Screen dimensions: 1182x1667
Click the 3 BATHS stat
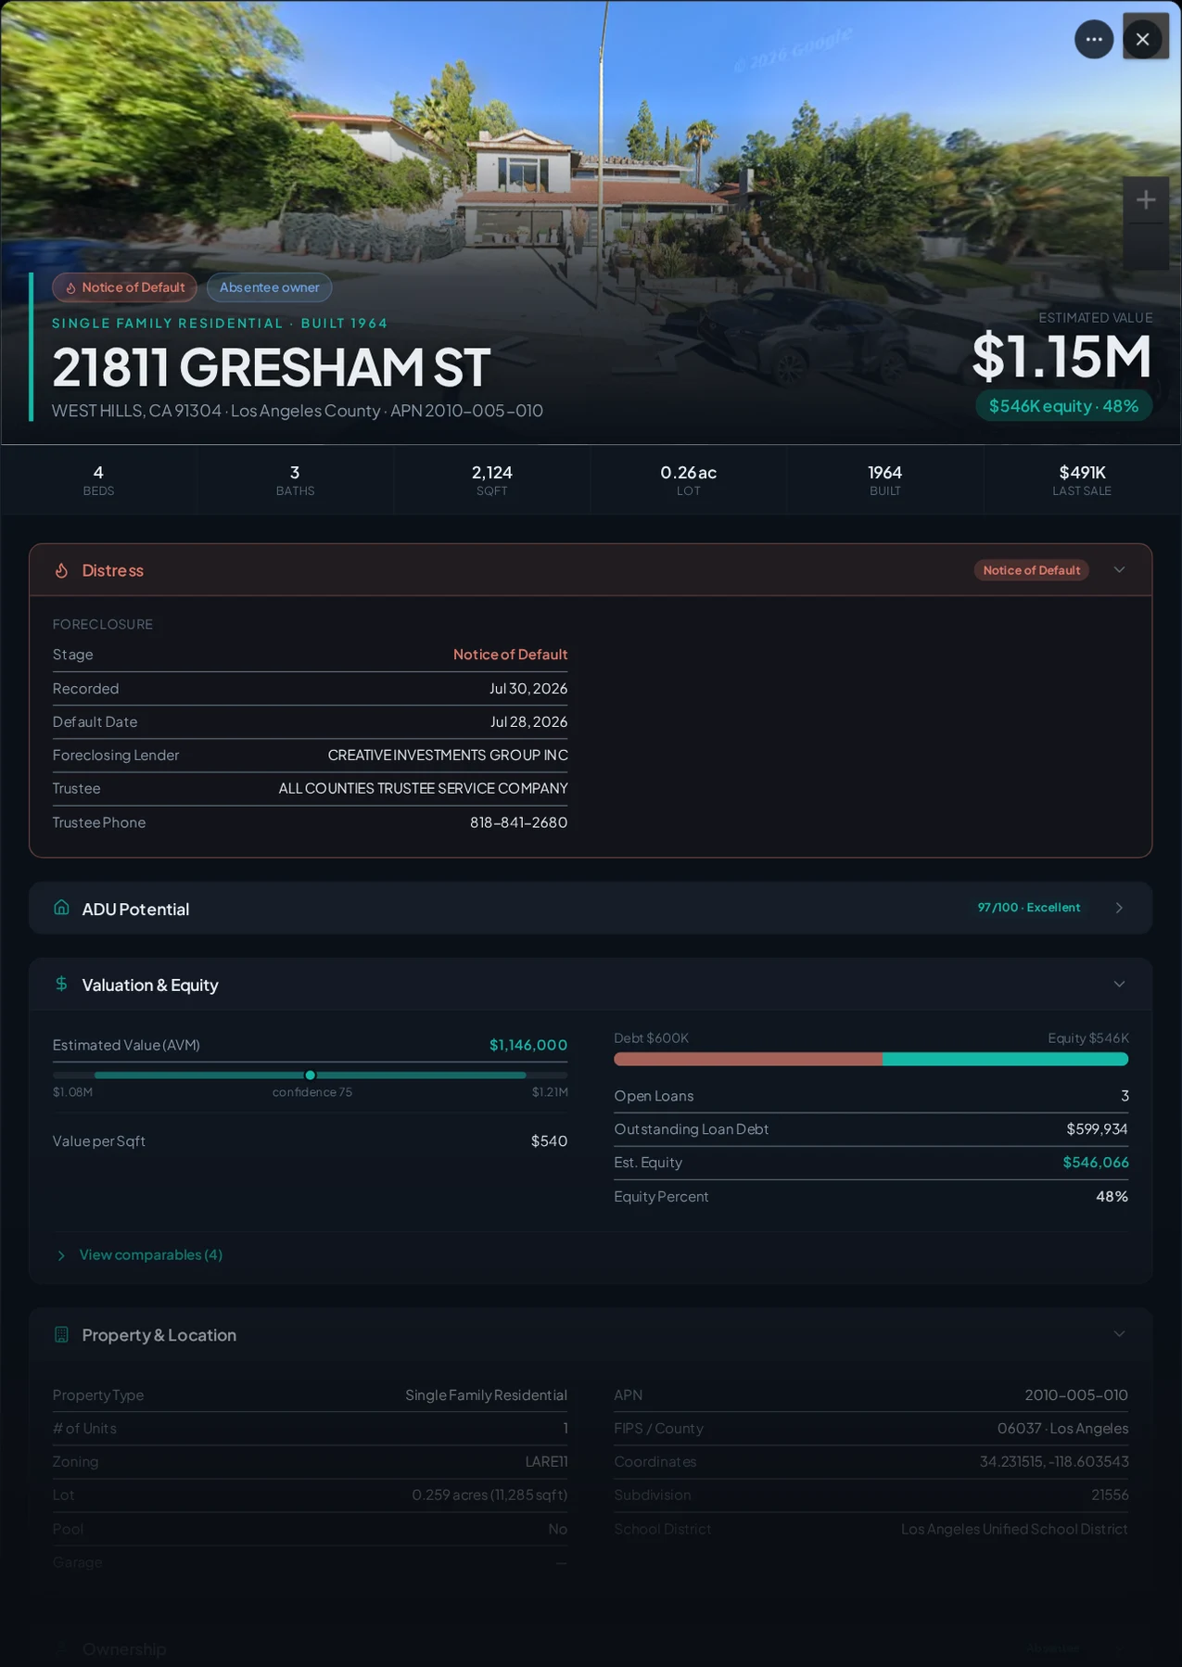[295, 479]
